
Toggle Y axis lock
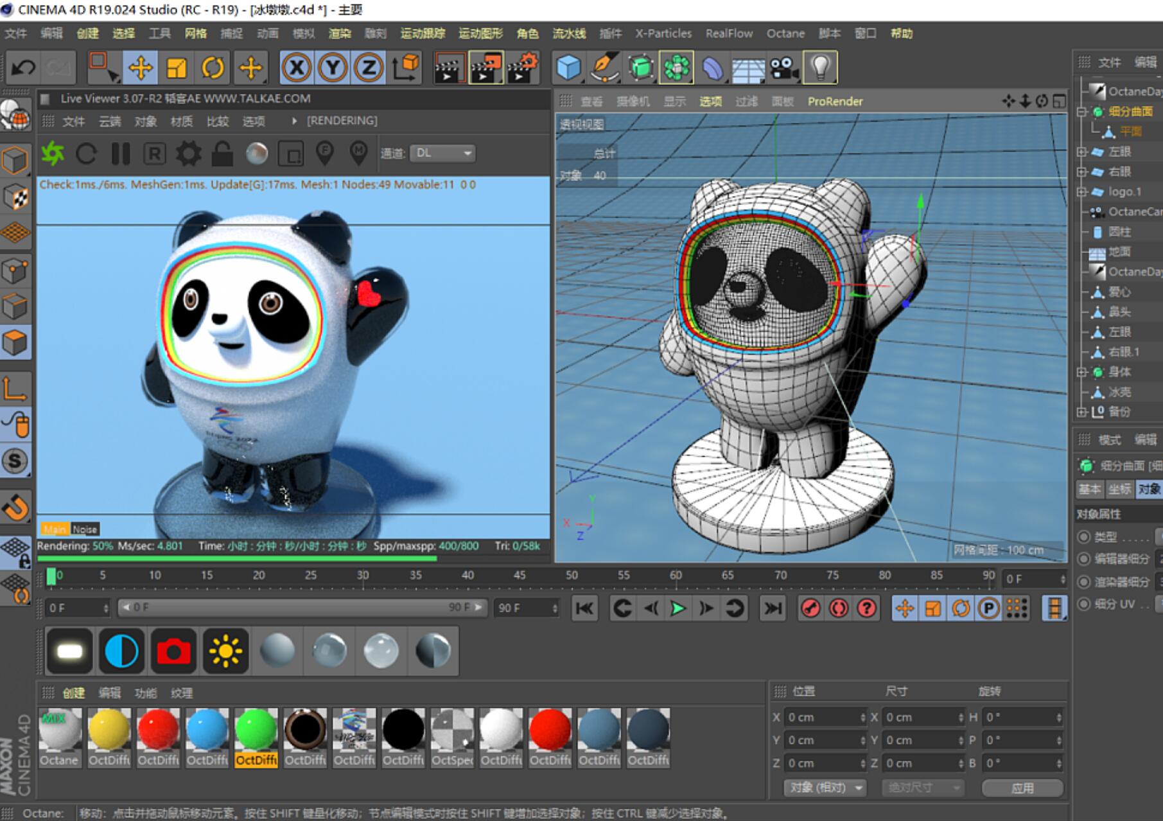tap(332, 67)
